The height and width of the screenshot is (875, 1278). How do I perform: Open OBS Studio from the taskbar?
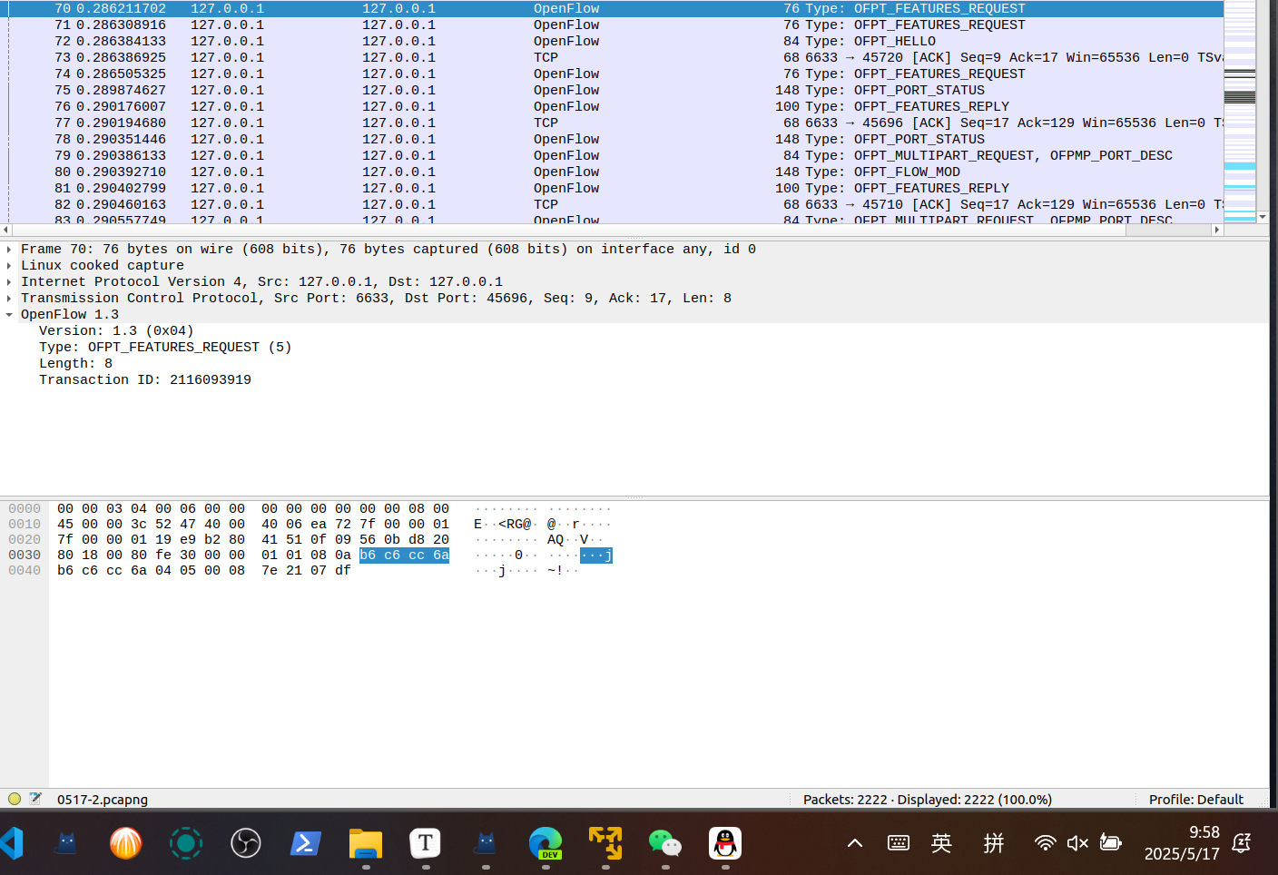[x=245, y=844]
